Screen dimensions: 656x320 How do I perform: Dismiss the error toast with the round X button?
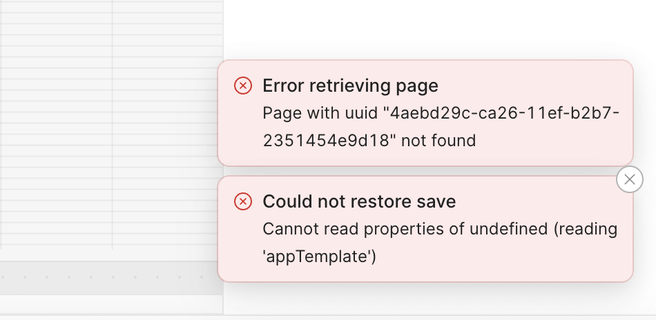[629, 179]
